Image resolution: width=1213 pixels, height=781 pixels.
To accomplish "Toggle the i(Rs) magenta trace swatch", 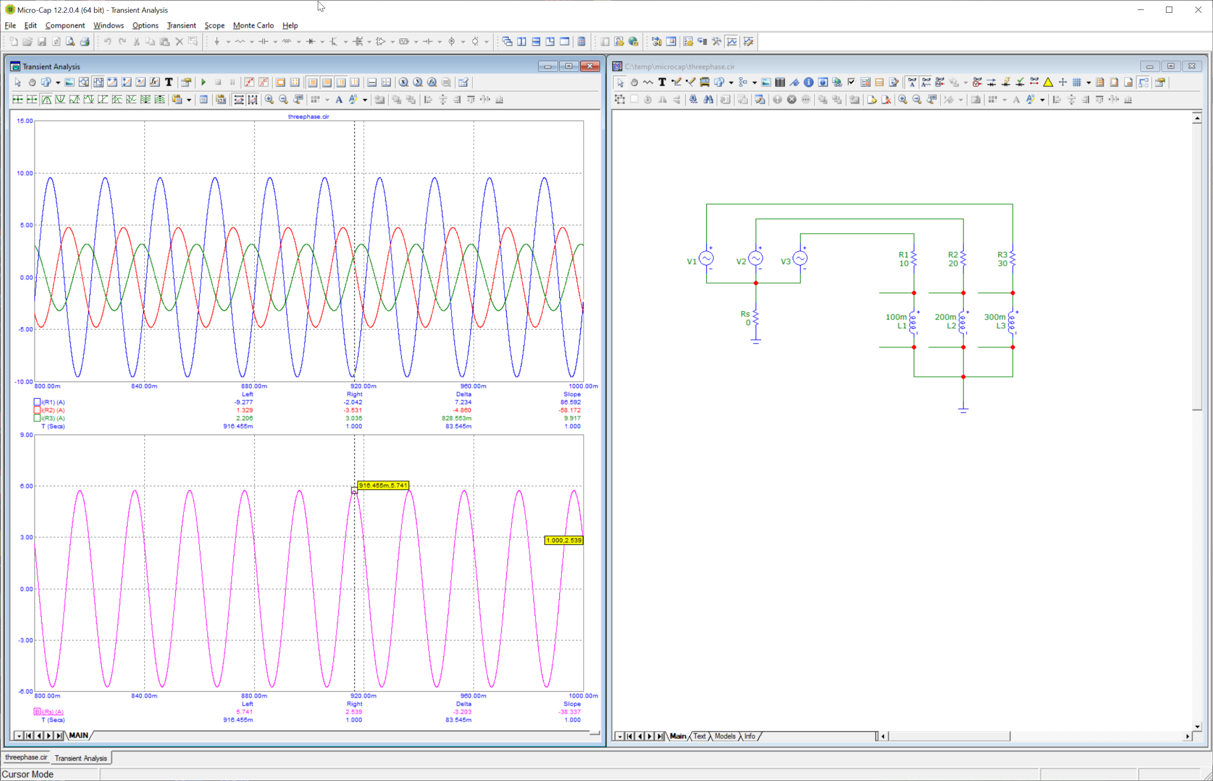I will [x=37, y=712].
